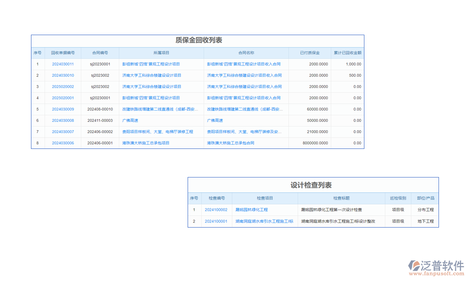Open 港珠澳大桥施工总承包合同 contract link
Screen dimensions: 469x281
[231, 143]
